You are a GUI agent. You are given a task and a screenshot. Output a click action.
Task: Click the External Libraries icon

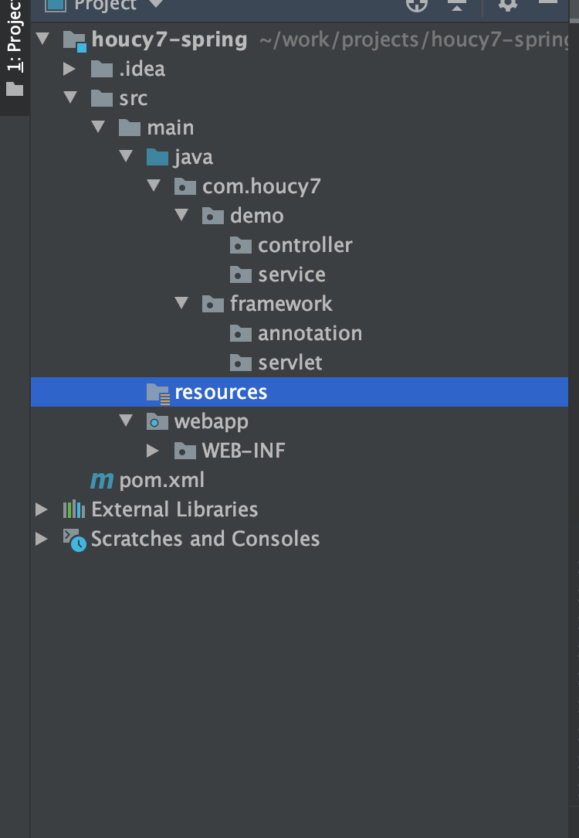(74, 509)
